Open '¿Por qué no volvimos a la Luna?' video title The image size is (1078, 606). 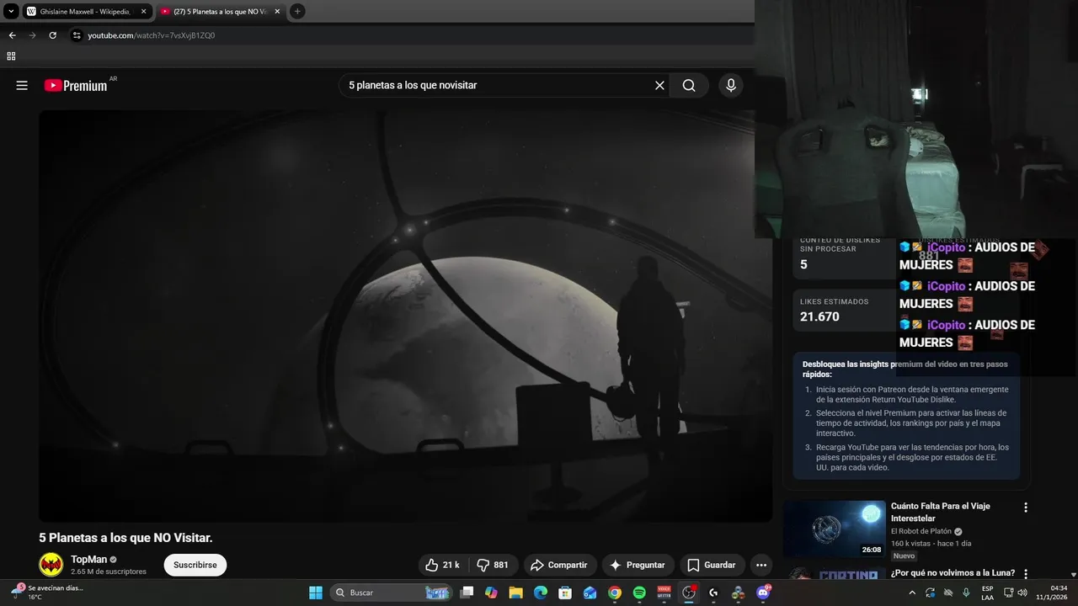point(953,573)
